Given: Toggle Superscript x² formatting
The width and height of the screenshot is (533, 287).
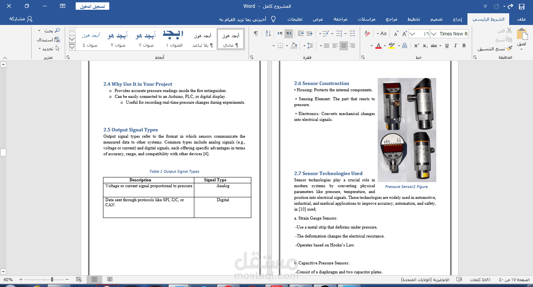Looking at the screenshot, I should click(x=416, y=46).
